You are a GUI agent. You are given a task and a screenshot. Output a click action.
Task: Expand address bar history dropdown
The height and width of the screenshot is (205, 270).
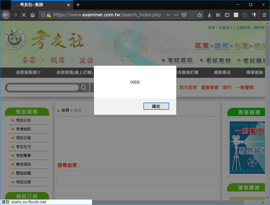coord(168,15)
